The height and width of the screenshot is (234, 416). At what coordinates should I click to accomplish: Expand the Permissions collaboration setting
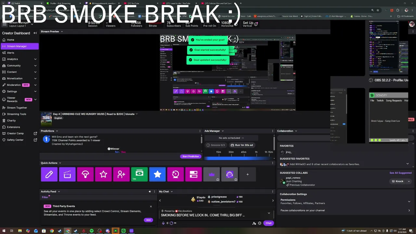[409, 201]
